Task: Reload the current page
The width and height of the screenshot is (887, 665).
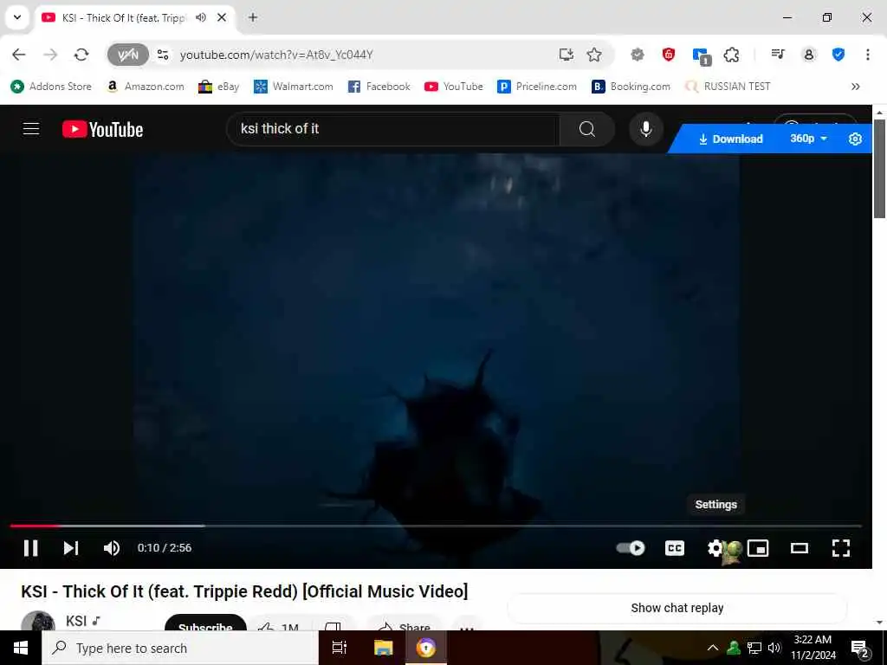Action: (81, 55)
